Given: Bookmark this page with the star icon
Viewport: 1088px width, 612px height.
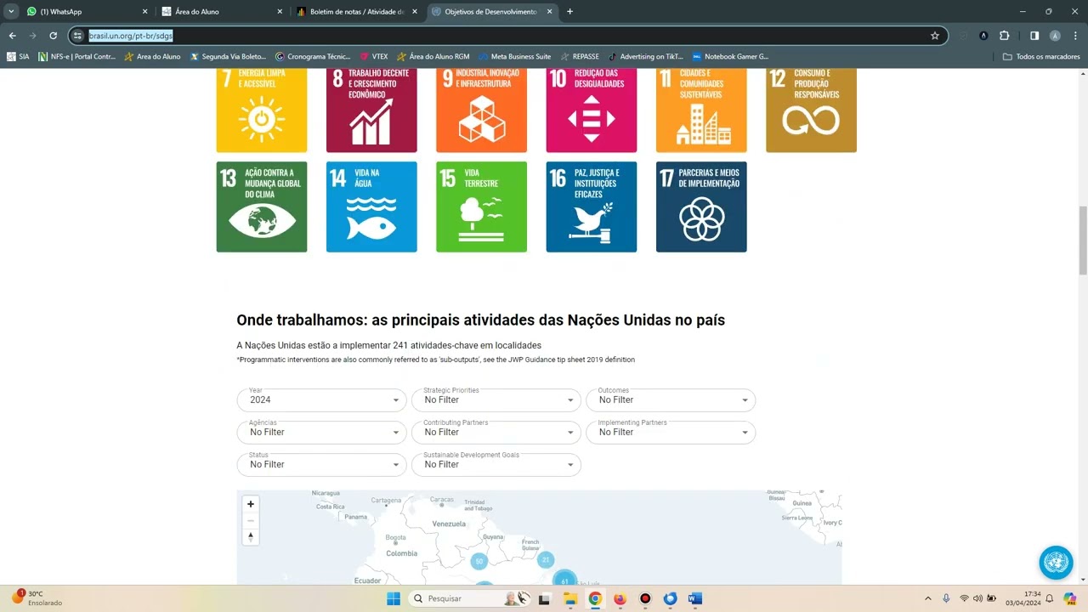Looking at the screenshot, I should tap(935, 36).
